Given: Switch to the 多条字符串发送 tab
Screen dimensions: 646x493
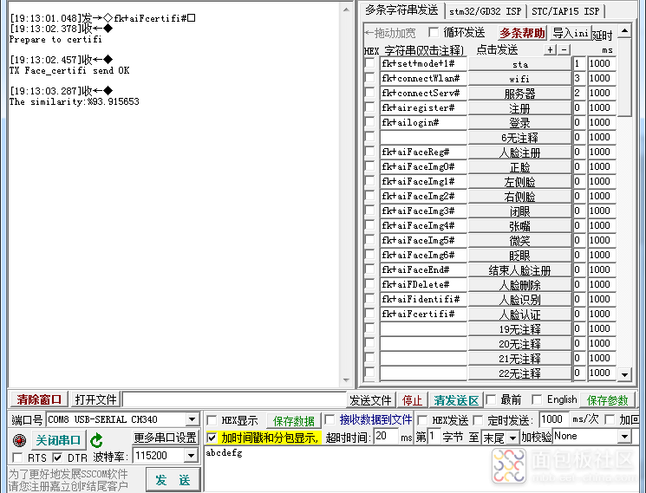Looking at the screenshot, I should pos(401,10).
